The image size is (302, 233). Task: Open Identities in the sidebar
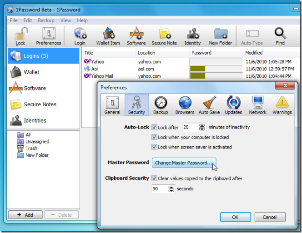point(44,120)
